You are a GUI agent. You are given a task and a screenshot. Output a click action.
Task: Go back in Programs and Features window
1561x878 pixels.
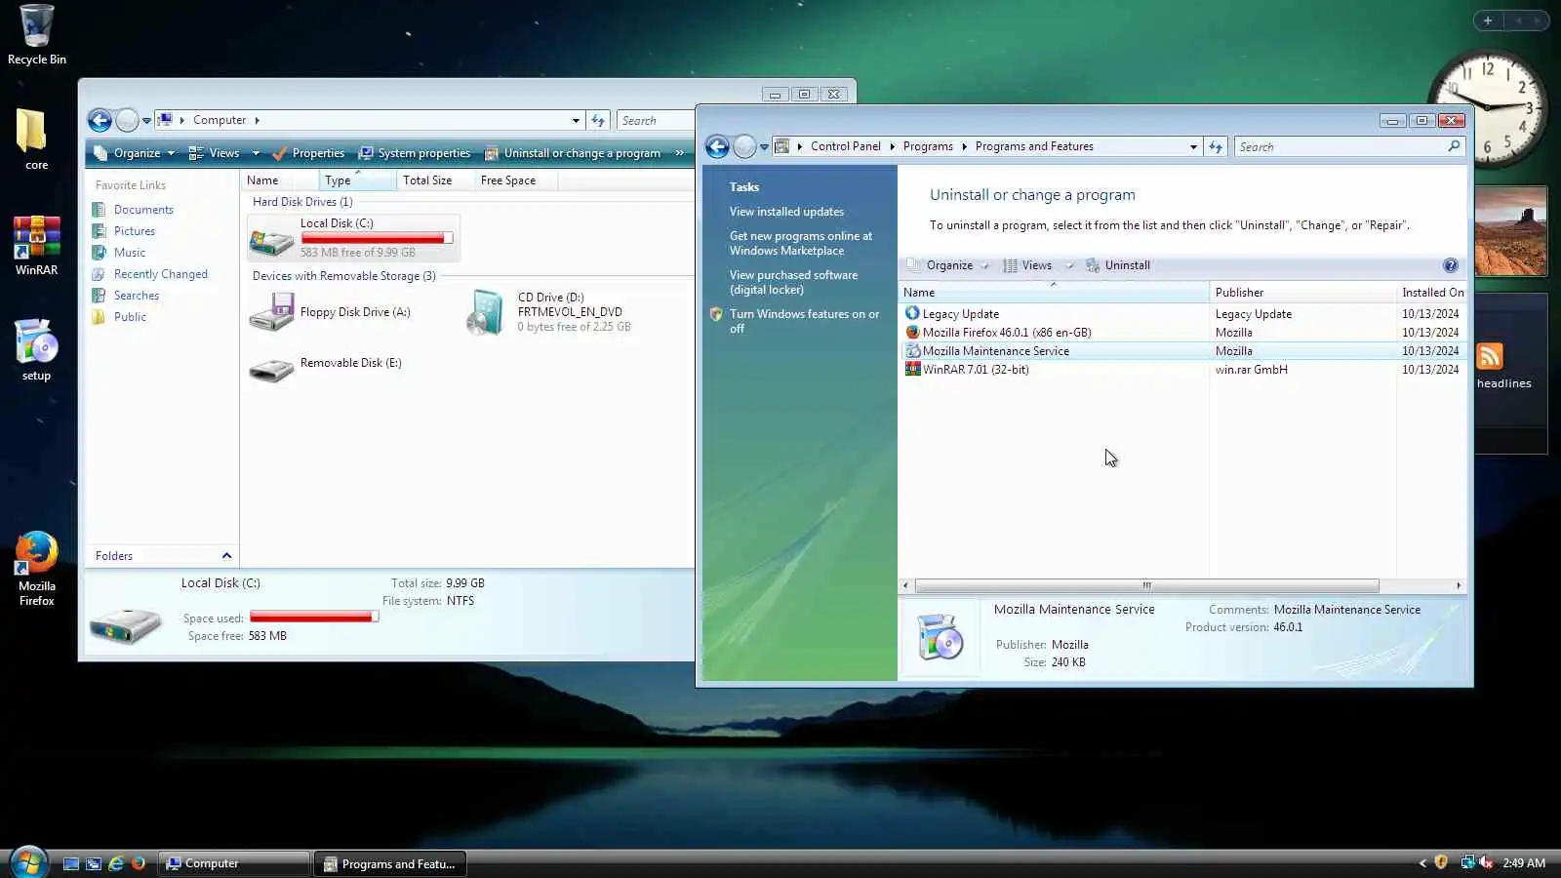tap(717, 146)
